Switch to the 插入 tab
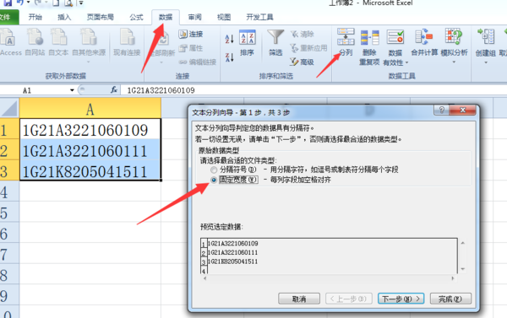507x318 pixels. [x=64, y=17]
